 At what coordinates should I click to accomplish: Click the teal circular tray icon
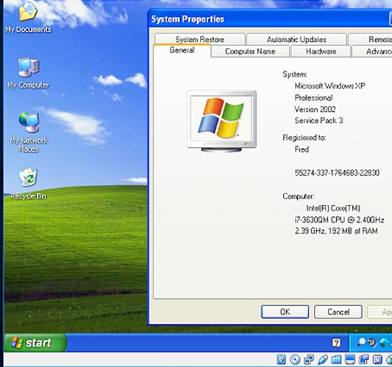[383, 342]
